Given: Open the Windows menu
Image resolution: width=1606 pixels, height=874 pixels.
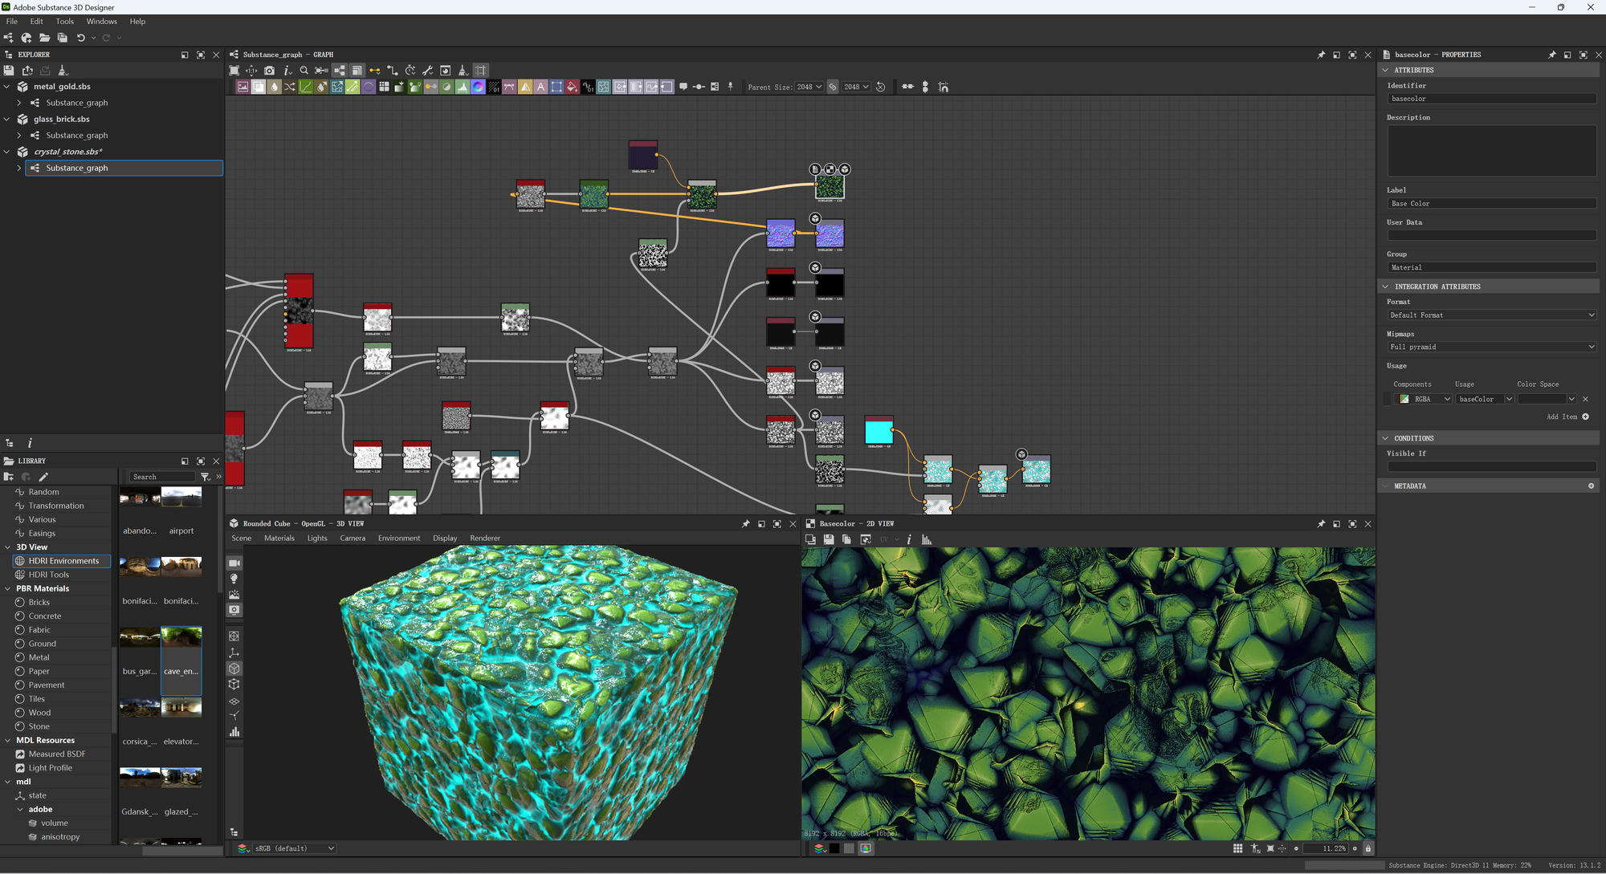Looking at the screenshot, I should pos(102,22).
